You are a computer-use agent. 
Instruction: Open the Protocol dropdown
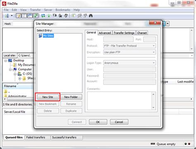pyautogui.click(x=129, y=46)
